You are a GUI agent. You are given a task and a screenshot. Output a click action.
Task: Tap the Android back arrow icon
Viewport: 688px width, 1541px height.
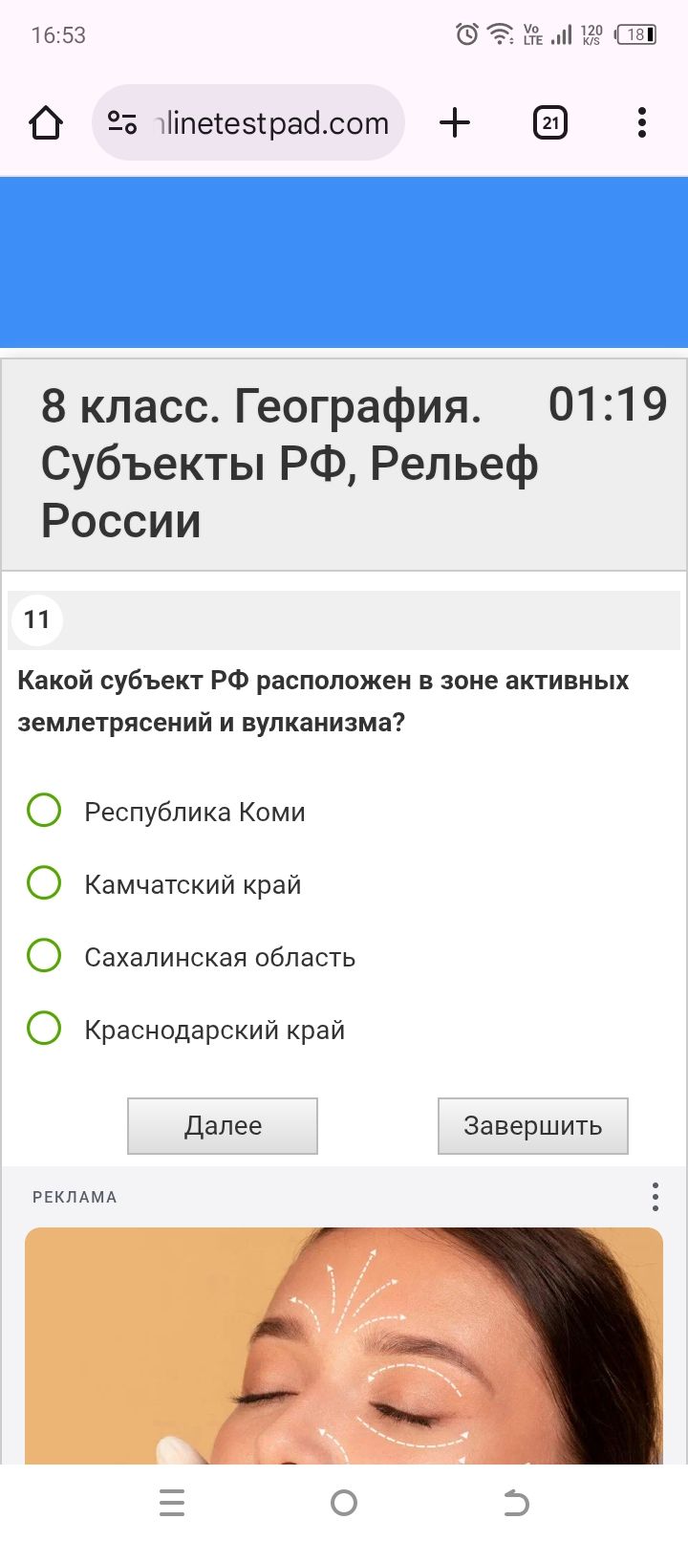516,1503
